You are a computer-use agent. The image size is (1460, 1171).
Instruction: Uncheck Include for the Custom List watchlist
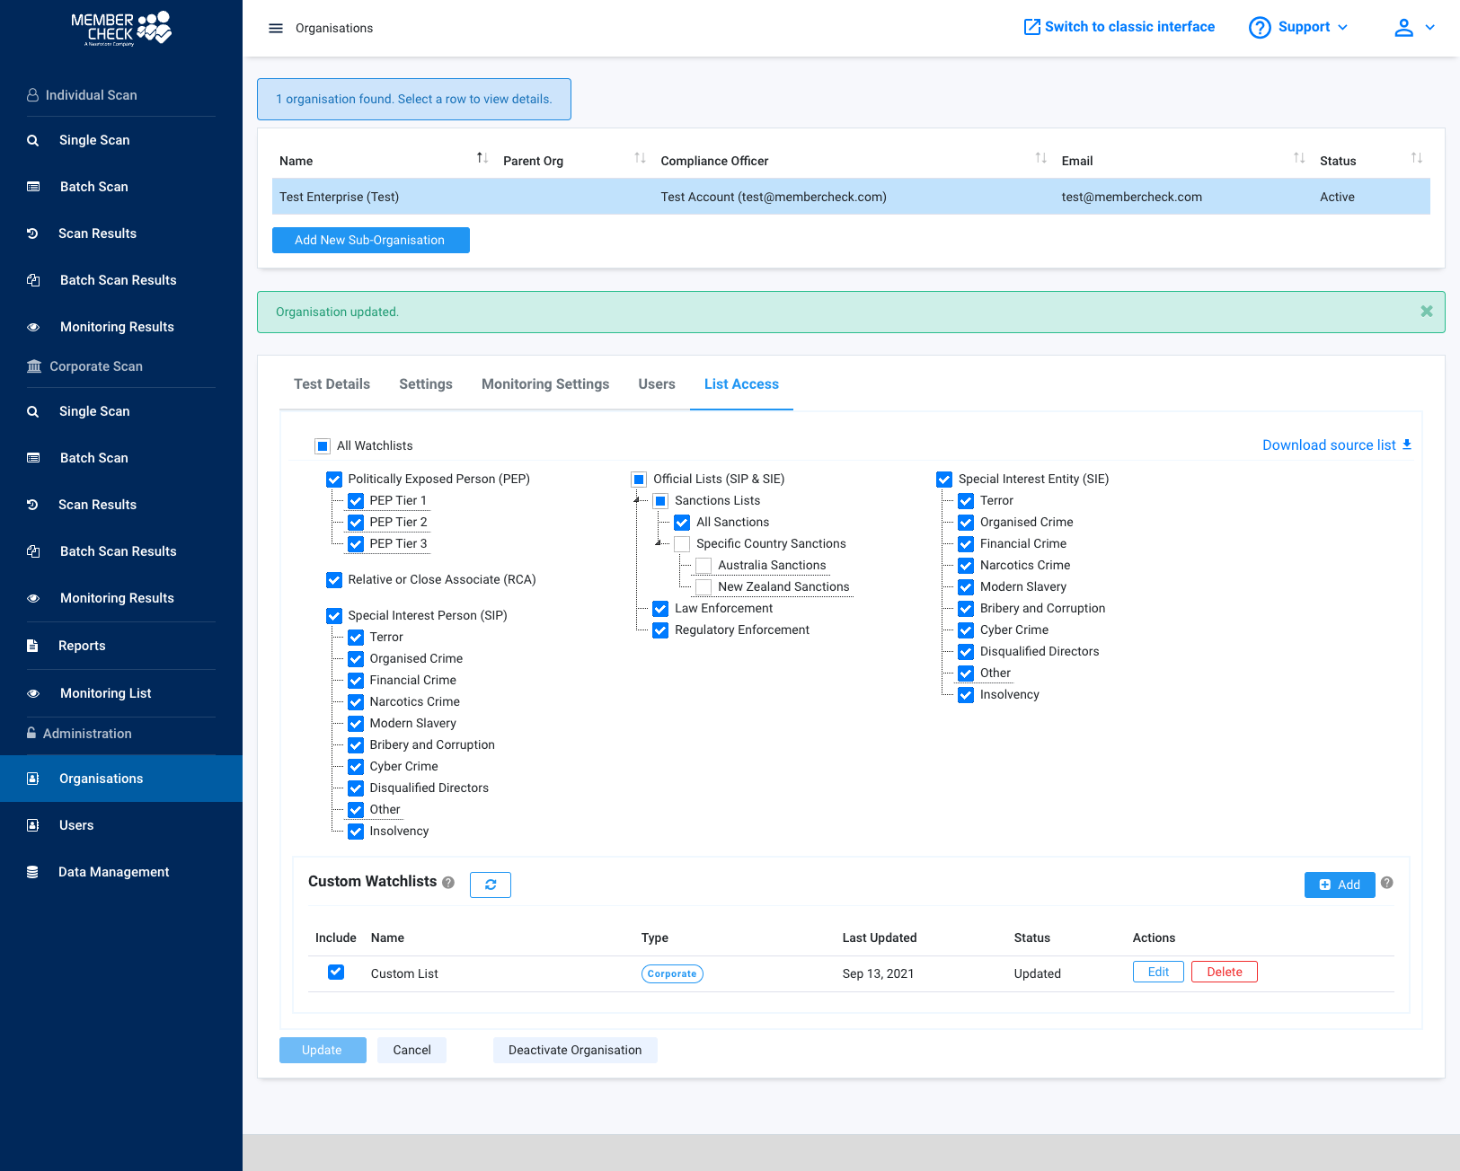(x=335, y=973)
